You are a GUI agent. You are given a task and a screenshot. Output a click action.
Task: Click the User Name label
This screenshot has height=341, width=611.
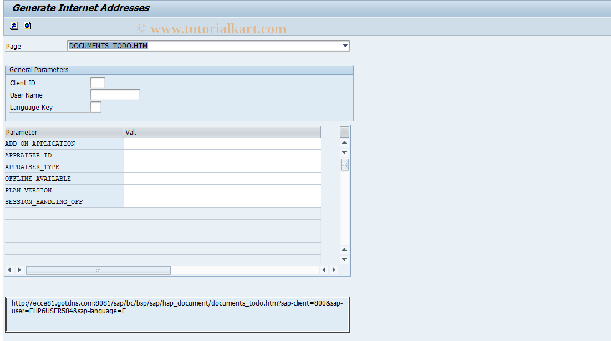pos(26,95)
